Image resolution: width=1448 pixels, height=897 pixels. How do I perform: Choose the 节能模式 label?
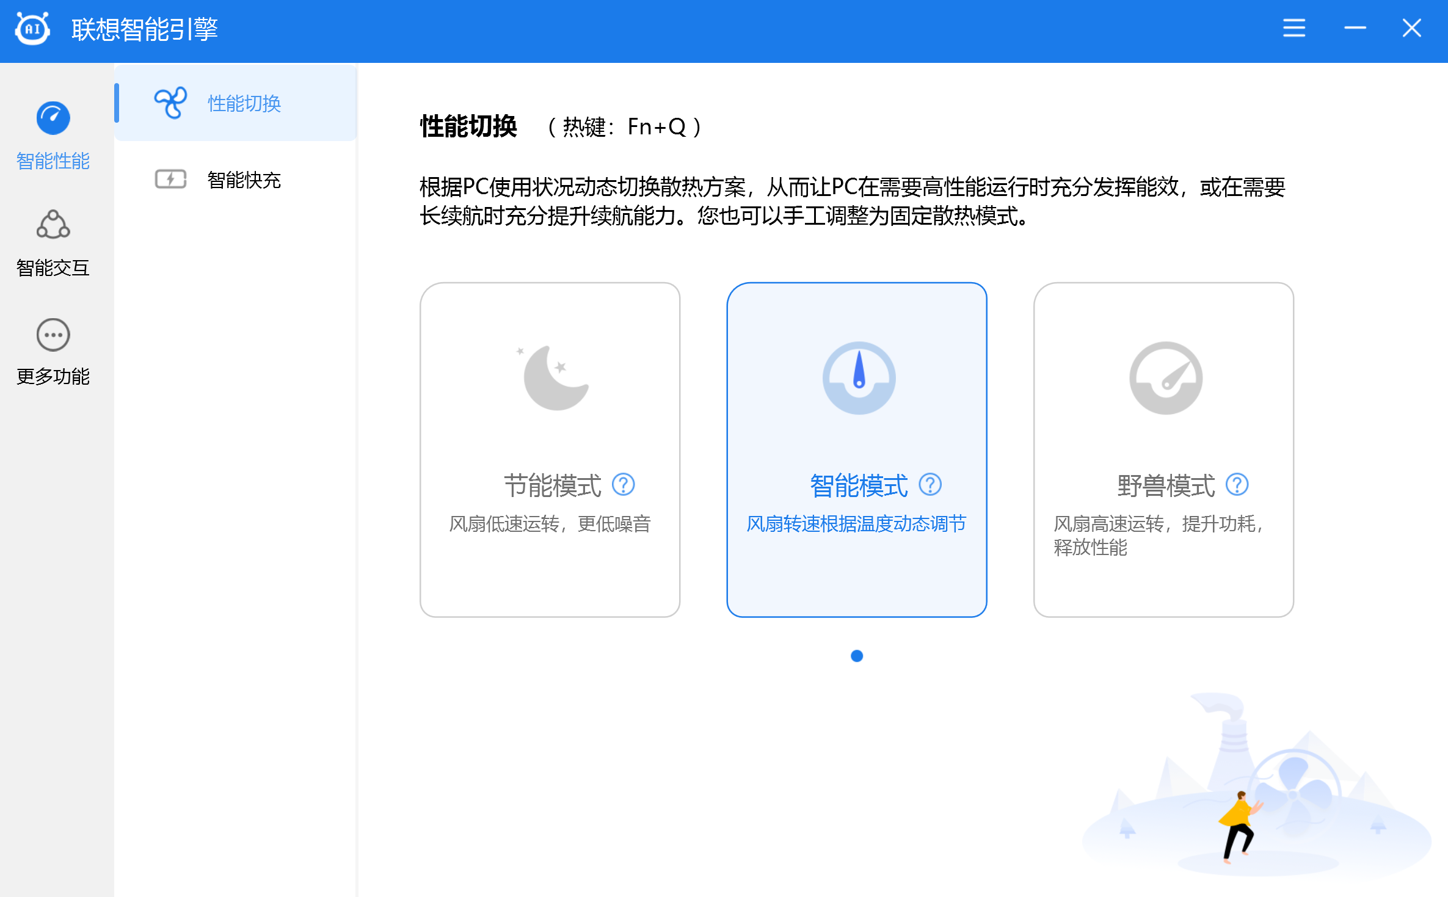pos(553,486)
